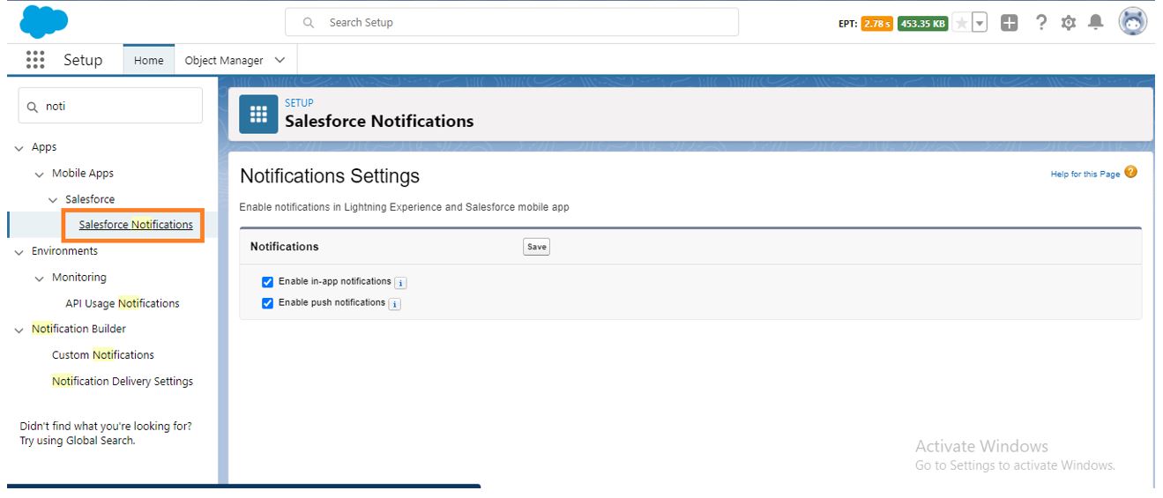The height and width of the screenshot is (498, 1163).
Task: Click the Save button
Action: pos(536,247)
